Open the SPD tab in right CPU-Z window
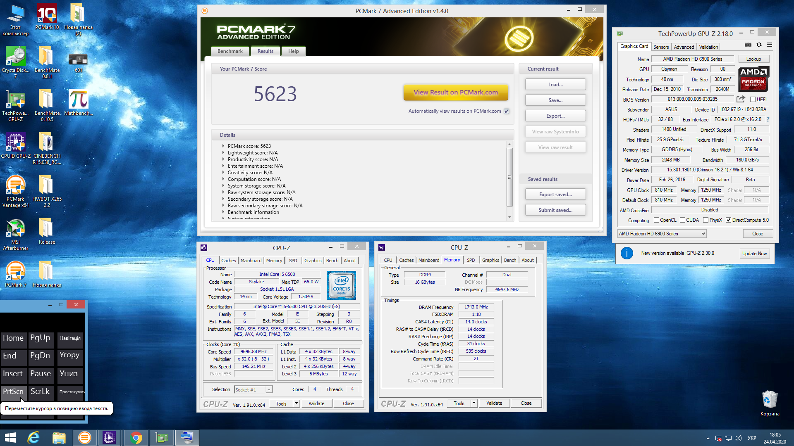794x446 pixels. tap(471, 260)
